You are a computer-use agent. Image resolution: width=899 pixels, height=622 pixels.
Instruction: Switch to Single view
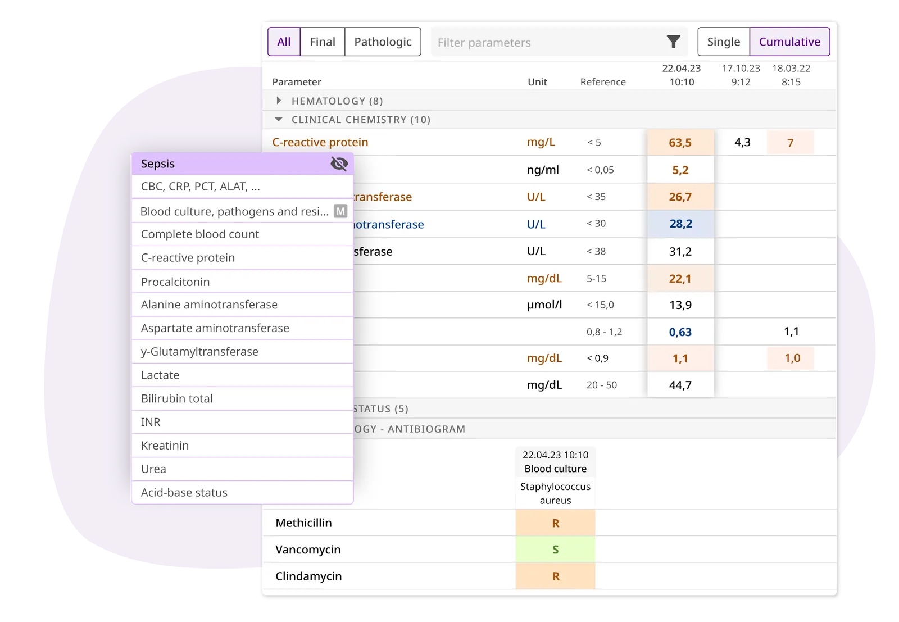pyautogui.click(x=724, y=42)
